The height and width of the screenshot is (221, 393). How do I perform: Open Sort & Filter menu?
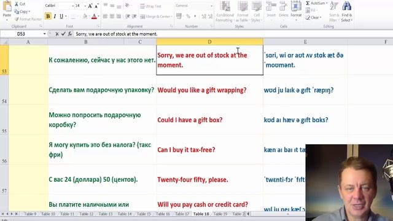click(x=334, y=12)
